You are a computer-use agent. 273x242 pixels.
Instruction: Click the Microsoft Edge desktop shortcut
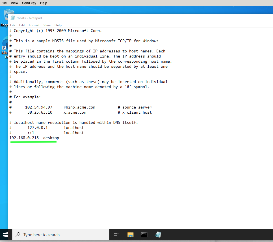click(4, 48)
